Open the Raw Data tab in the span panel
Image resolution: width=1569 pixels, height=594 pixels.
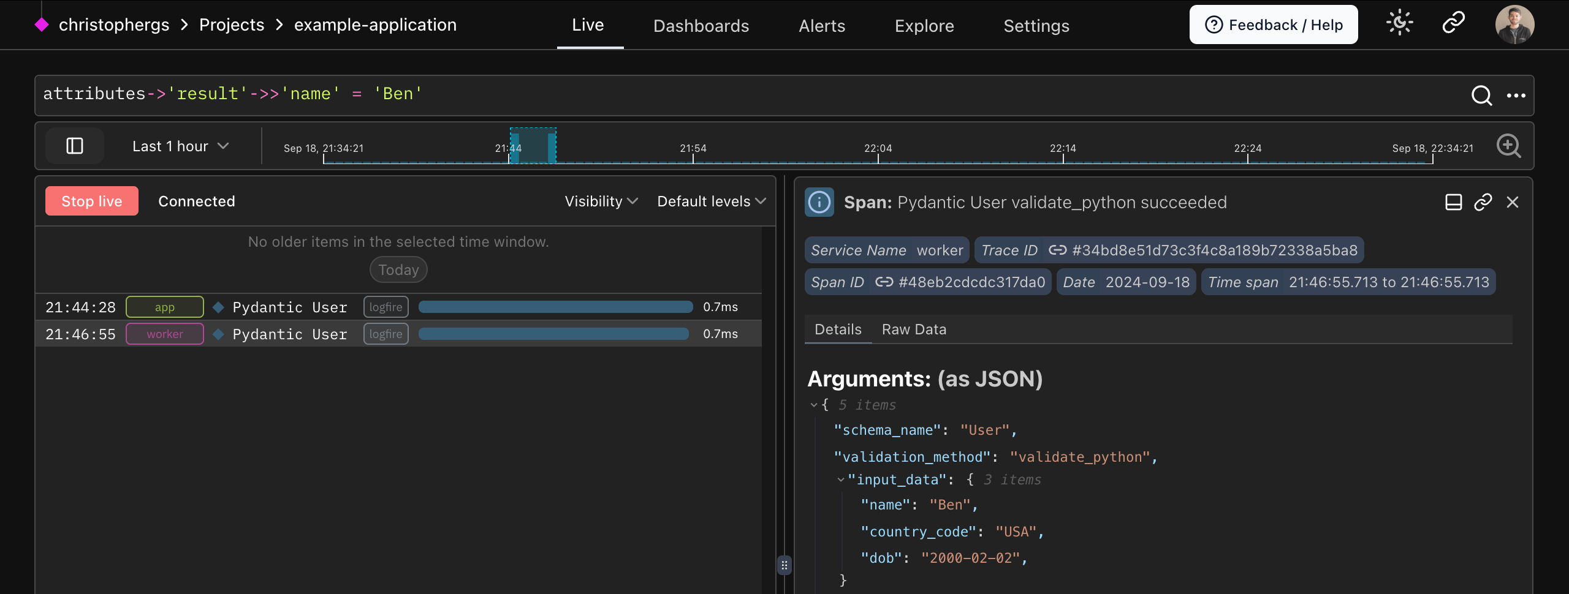pos(914,329)
